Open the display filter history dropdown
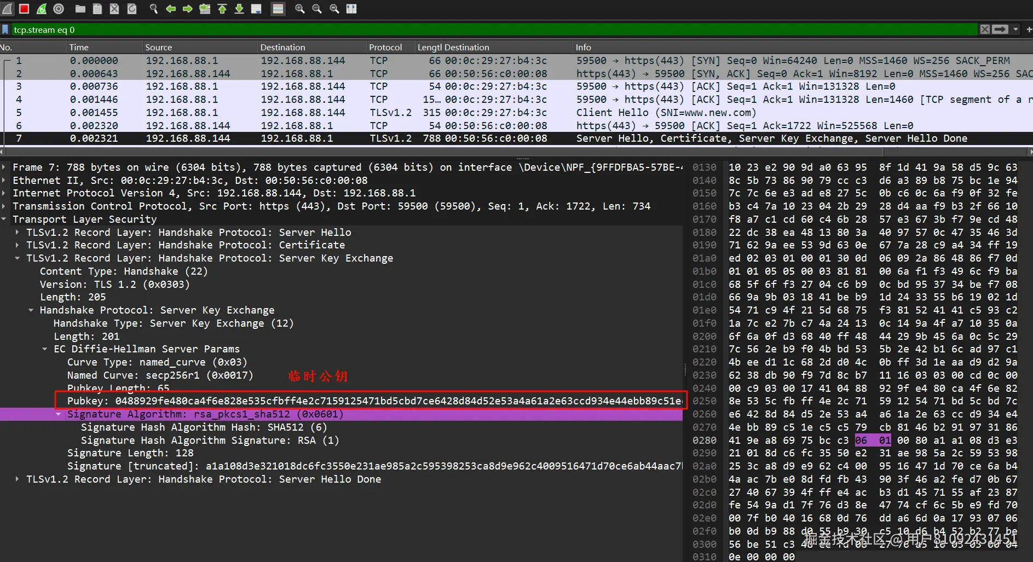The width and height of the screenshot is (1033, 562). (1015, 30)
